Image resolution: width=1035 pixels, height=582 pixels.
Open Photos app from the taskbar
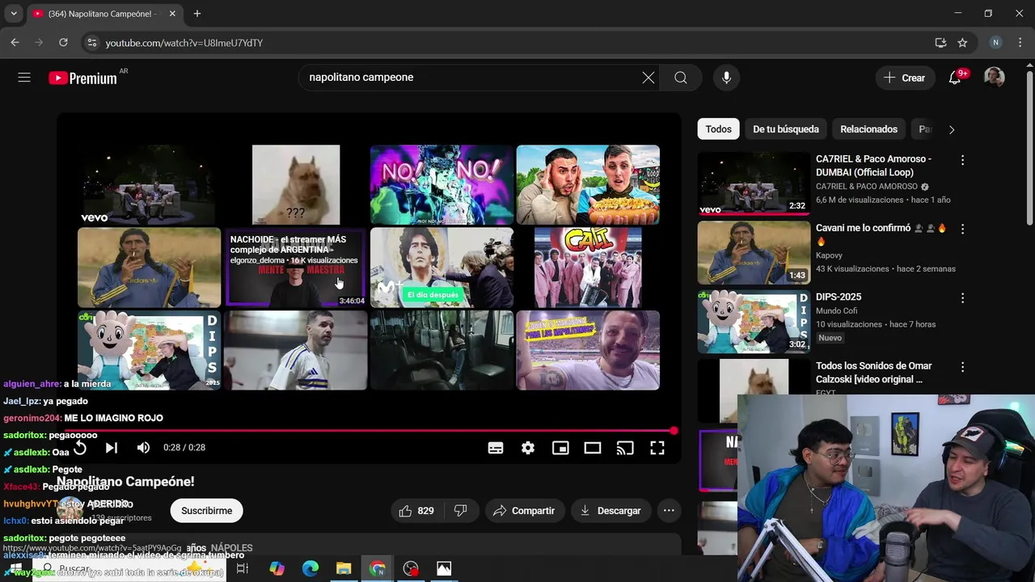click(444, 568)
